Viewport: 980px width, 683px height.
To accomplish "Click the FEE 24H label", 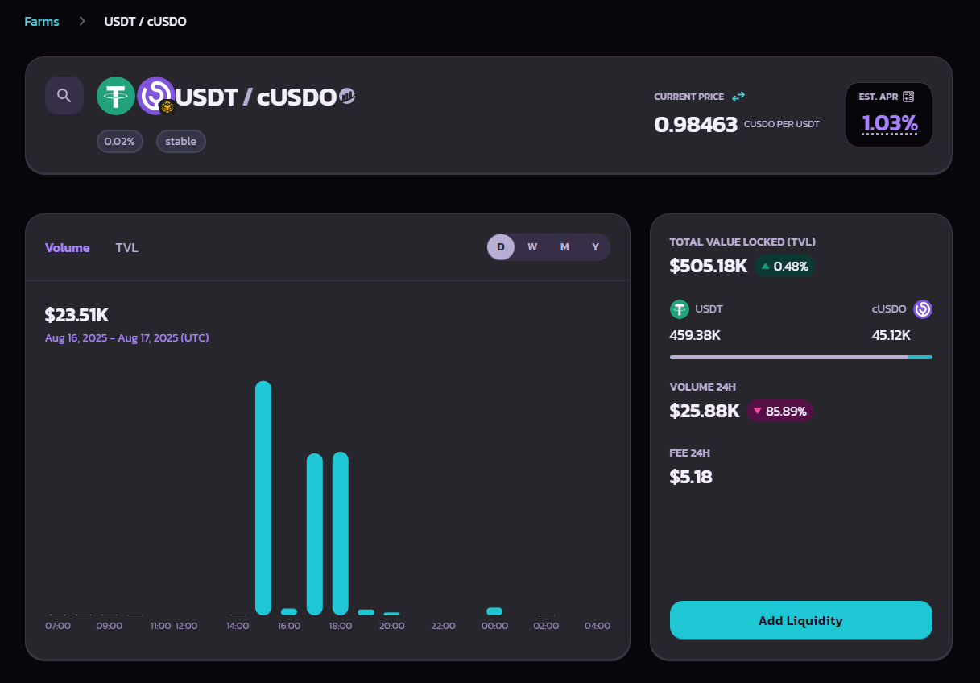I will click(690, 453).
